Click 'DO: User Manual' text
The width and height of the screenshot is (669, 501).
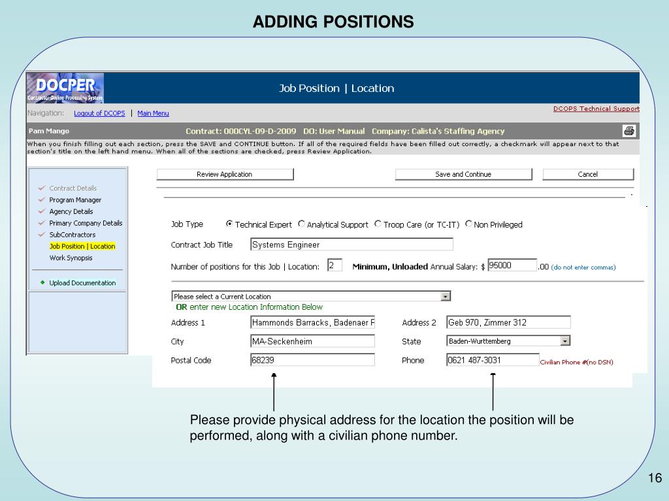point(334,131)
